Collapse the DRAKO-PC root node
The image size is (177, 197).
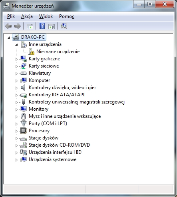(x=9, y=38)
